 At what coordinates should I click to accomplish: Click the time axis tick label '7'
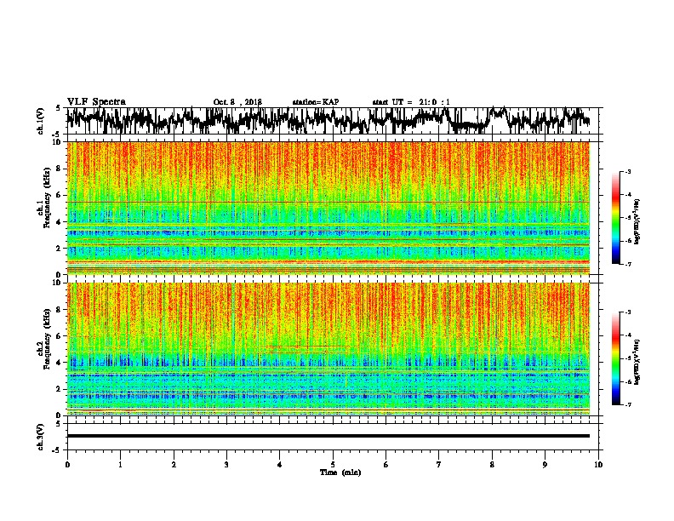439,465
